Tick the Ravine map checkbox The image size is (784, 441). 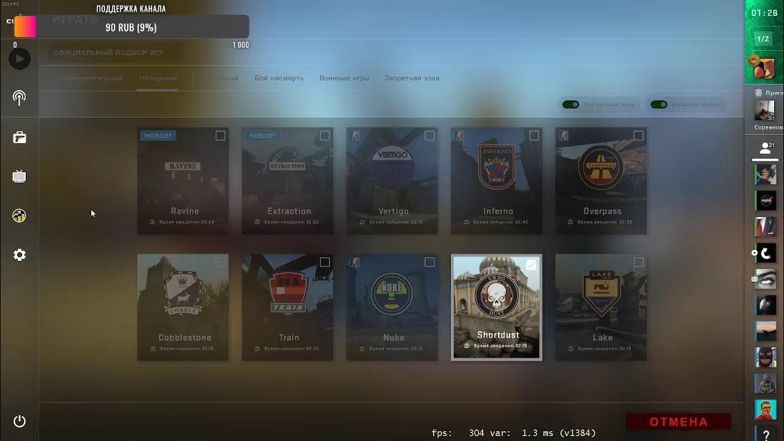[x=221, y=135]
